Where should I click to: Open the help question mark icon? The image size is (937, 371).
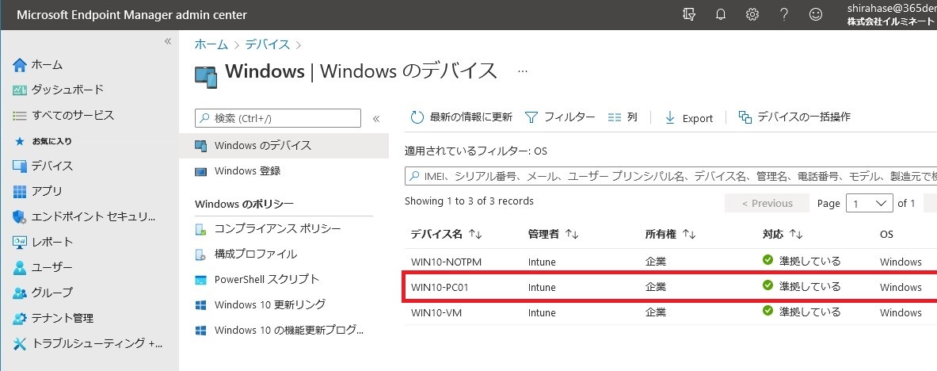click(784, 14)
